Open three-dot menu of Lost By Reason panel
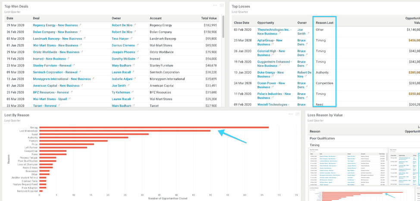 pyautogui.click(x=291, y=114)
